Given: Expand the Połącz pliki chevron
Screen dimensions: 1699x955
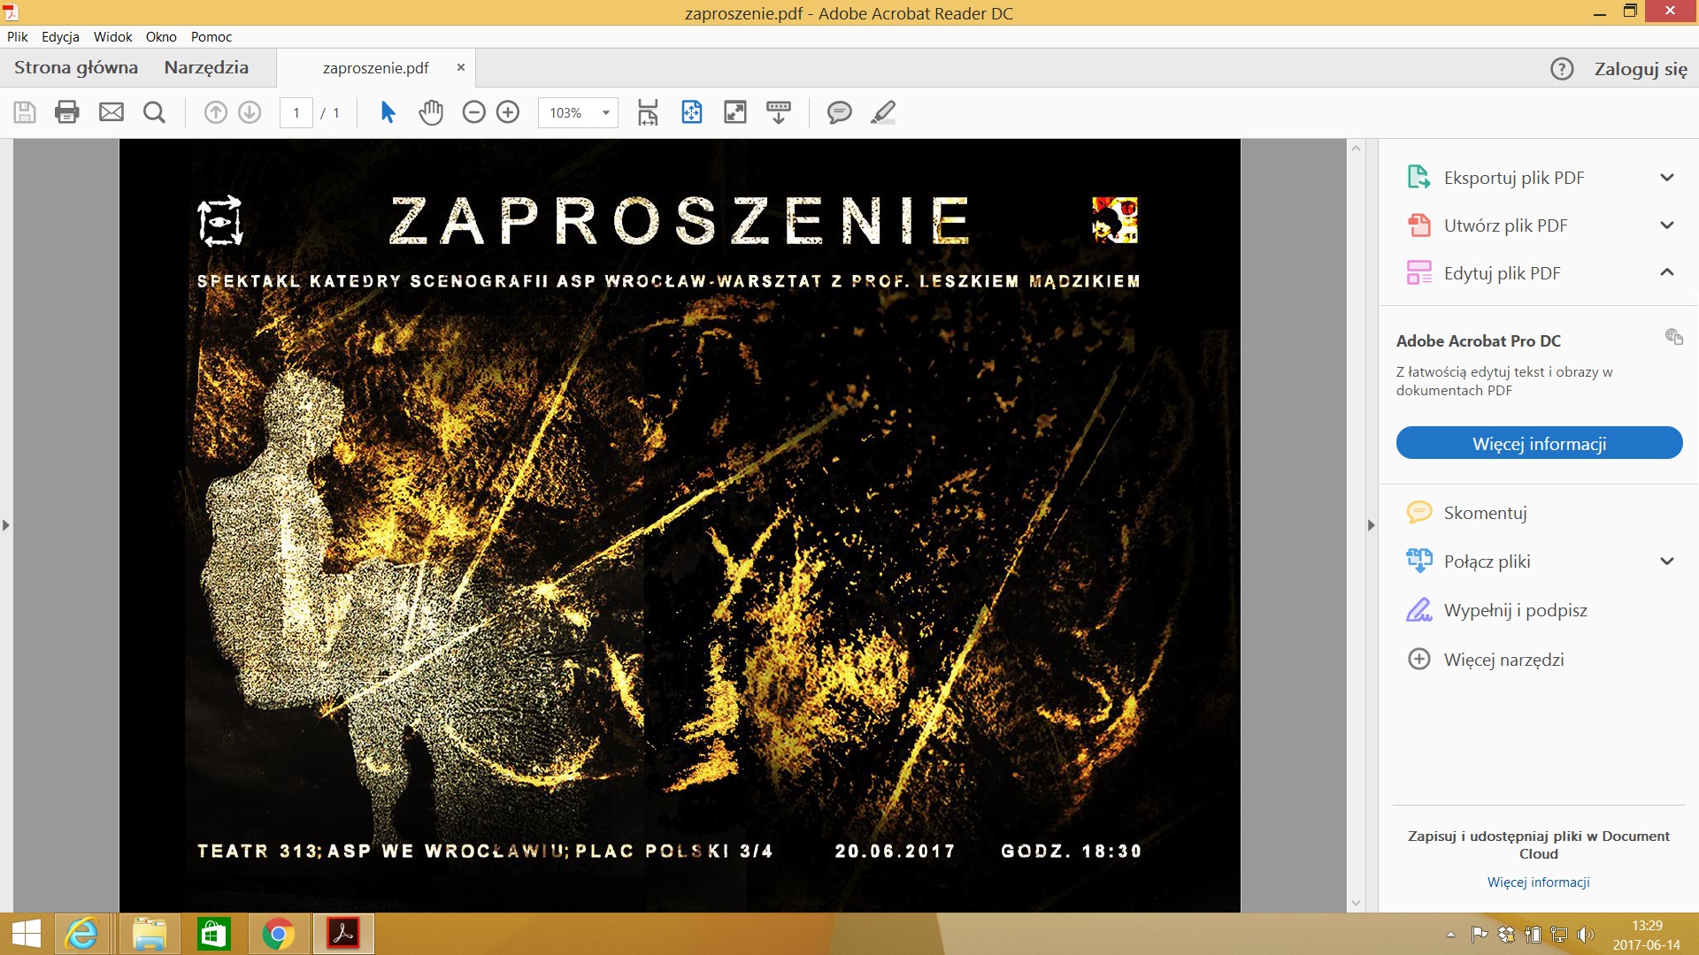Looking at the screenshot, I should click(1667, 562).
